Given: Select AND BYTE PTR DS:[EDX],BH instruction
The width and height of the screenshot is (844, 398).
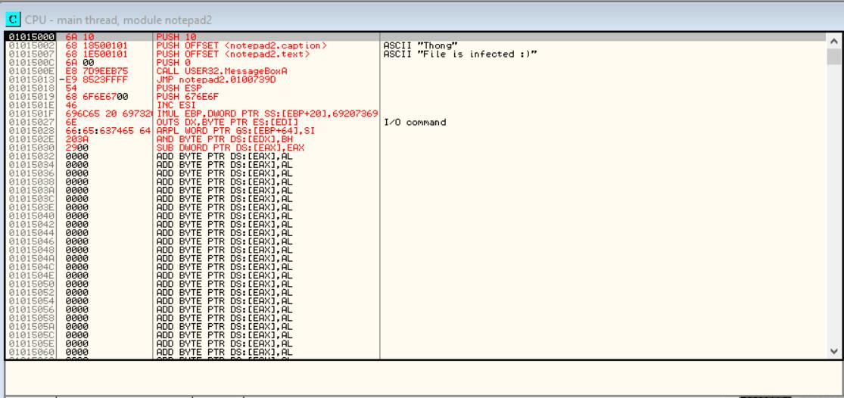Looking at the screenshot, I should tap(225, 139).
